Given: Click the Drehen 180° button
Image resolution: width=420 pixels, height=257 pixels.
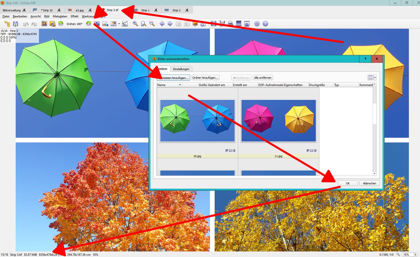Looking at the screenshot, I should 75,24.
